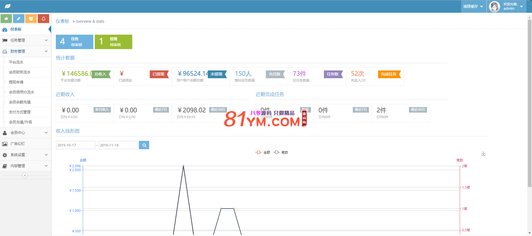Click the 任务数 ribbon label
This screenshot has height=236, width=532.
(333, 74)
